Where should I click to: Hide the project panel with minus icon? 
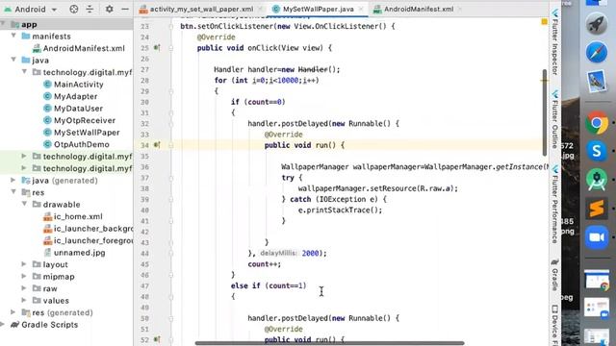(x=125, y=9)
